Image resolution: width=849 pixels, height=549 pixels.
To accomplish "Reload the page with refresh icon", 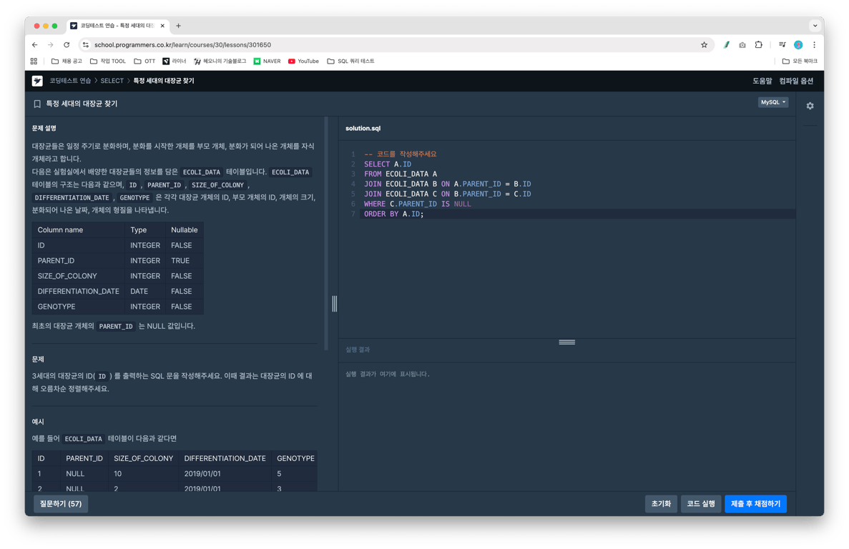I will point(67,45).
